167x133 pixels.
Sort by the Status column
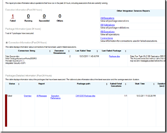[19, 84]
